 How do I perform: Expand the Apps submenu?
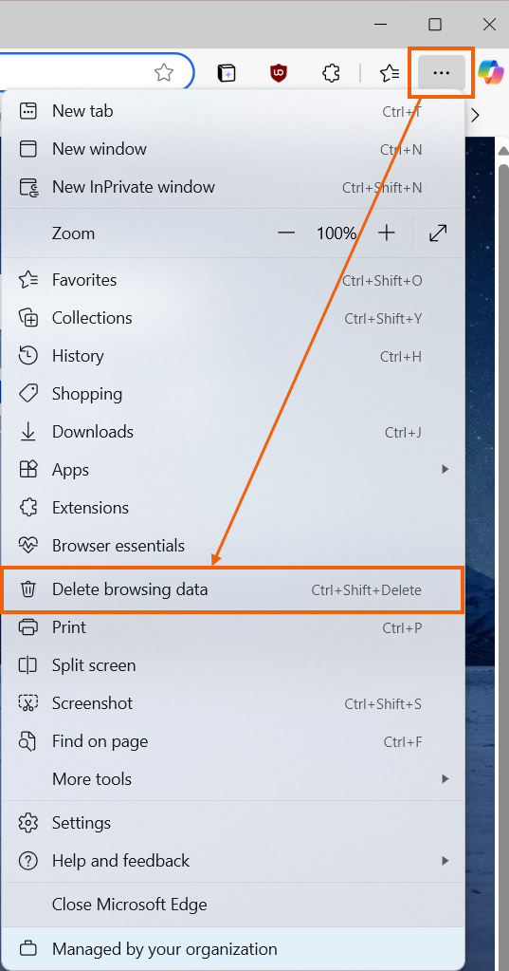click(x=233, y=470)
